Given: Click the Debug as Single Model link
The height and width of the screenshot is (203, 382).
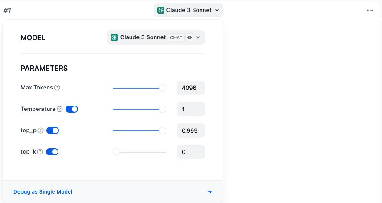Looking at the screenshot, I should click(43, 192).
